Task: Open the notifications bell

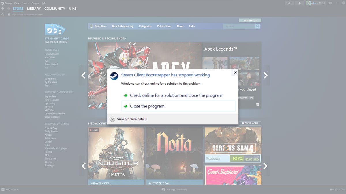Action: click(x=300, y=3)
